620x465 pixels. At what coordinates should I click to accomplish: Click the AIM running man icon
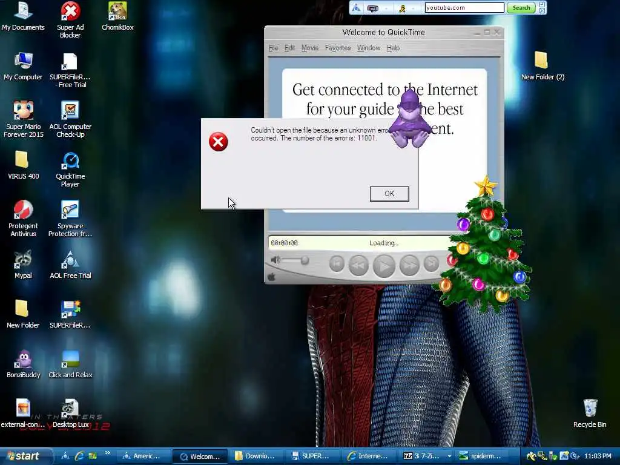(x=402, y=8)
